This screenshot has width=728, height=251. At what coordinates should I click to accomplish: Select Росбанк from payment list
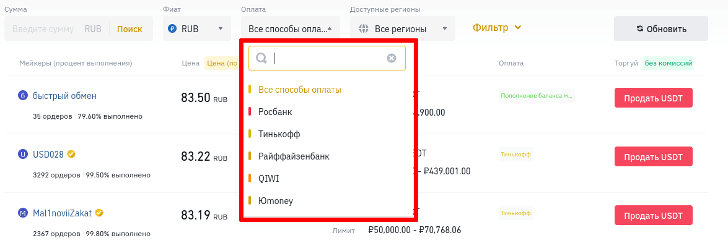(x=275, y=112)
